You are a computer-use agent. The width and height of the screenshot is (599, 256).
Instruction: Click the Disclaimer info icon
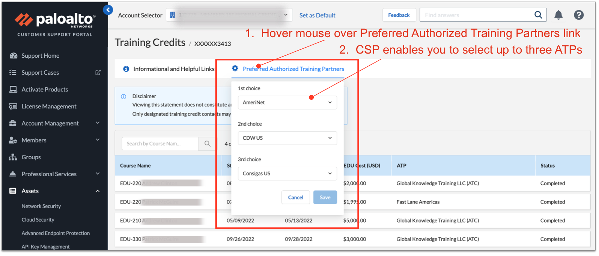tap(123, 97)
